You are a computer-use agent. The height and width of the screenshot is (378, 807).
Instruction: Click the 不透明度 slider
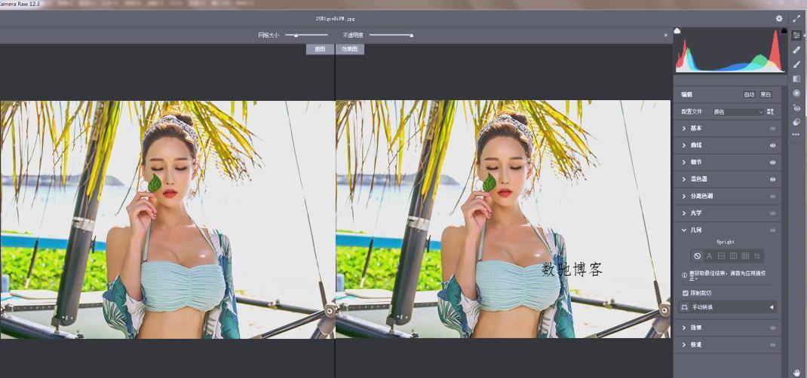391,35
